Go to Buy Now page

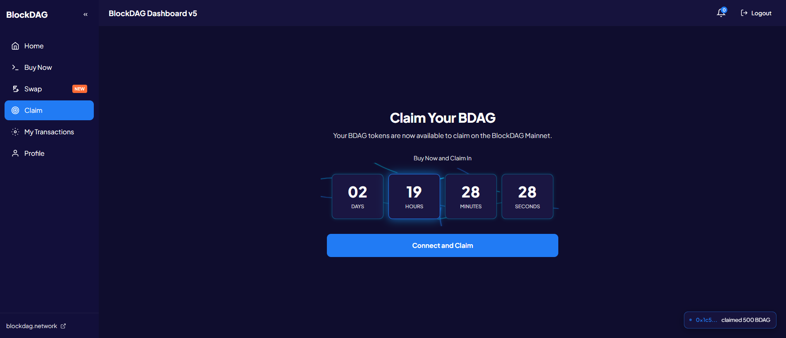[49, 67]
